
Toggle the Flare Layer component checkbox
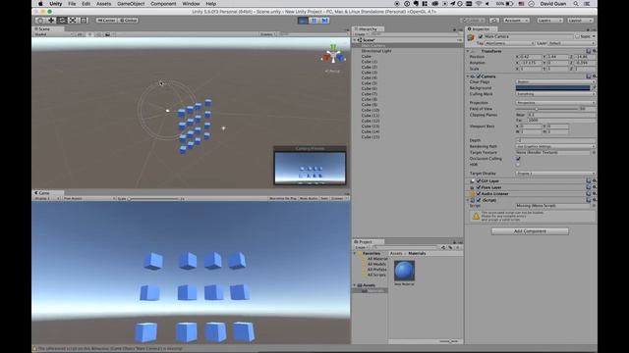pyautogui.click(x=479, y=187)
